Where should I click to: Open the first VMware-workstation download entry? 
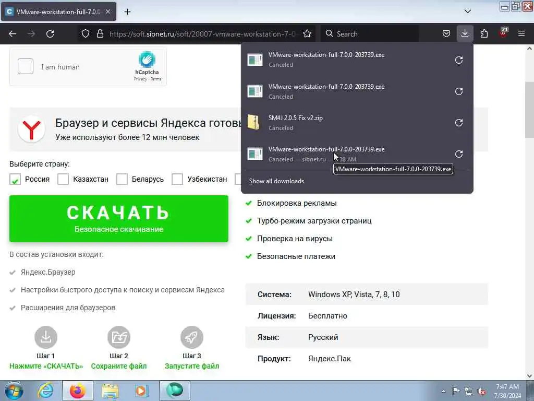point(347,60)
